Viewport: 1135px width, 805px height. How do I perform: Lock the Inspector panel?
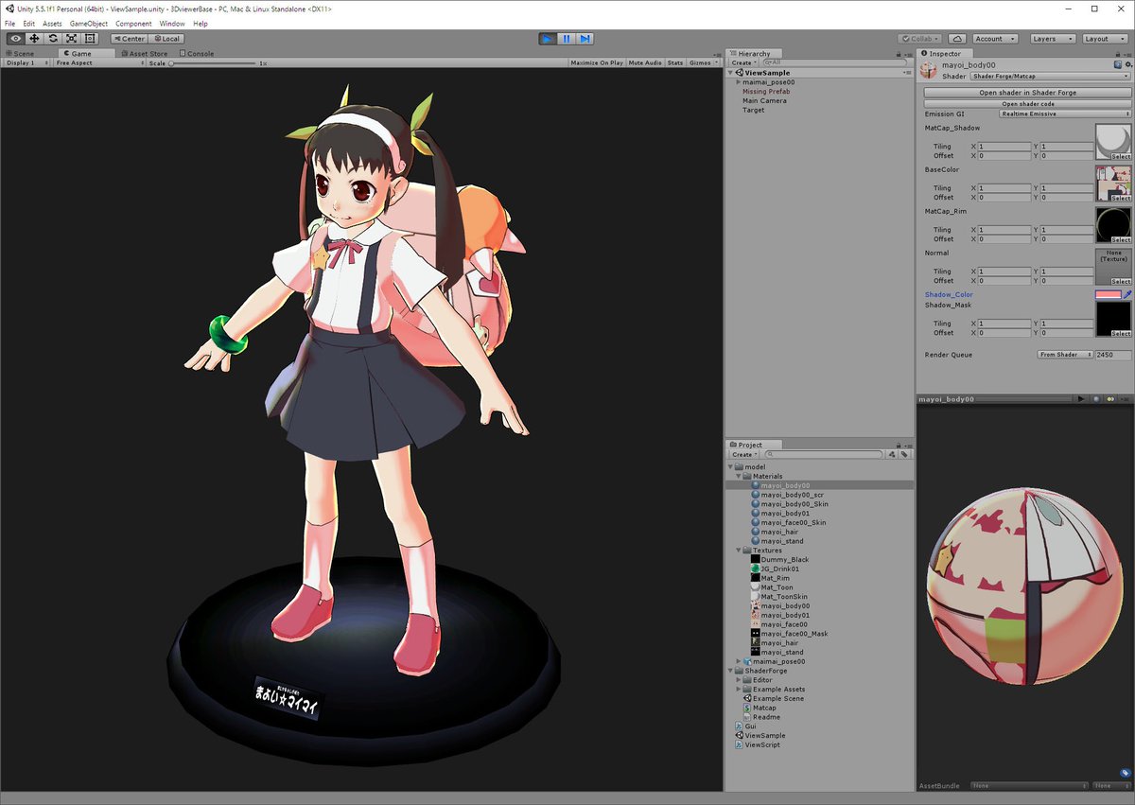coord(1118,53)
